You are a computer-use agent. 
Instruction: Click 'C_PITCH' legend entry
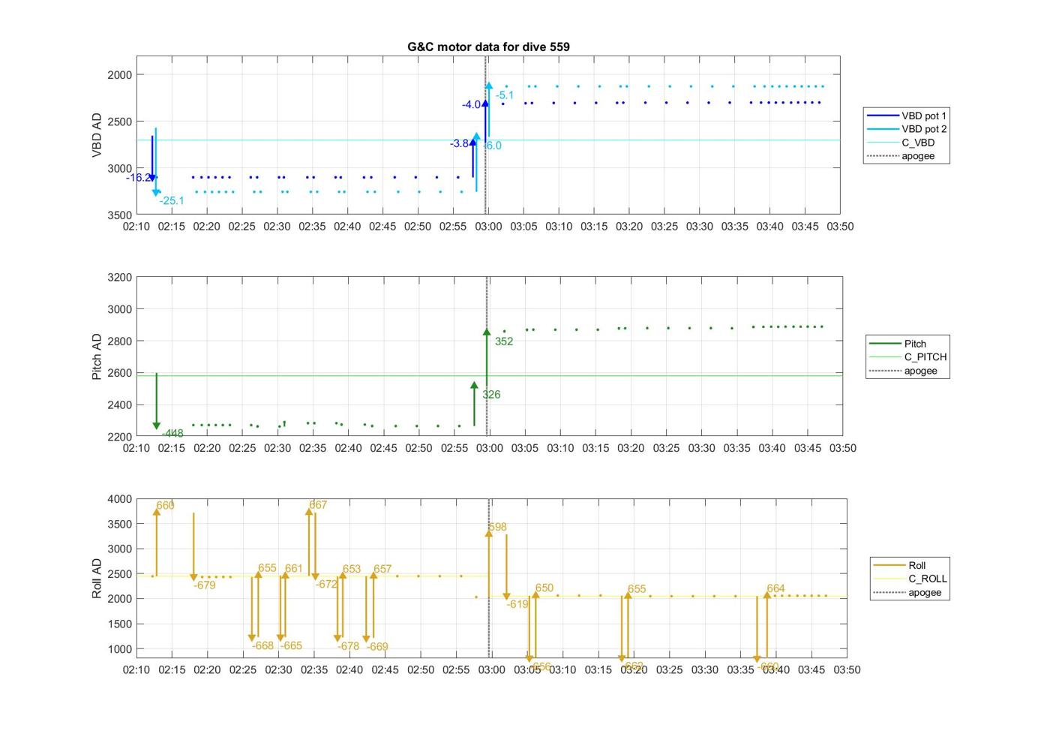coord(908,357)
